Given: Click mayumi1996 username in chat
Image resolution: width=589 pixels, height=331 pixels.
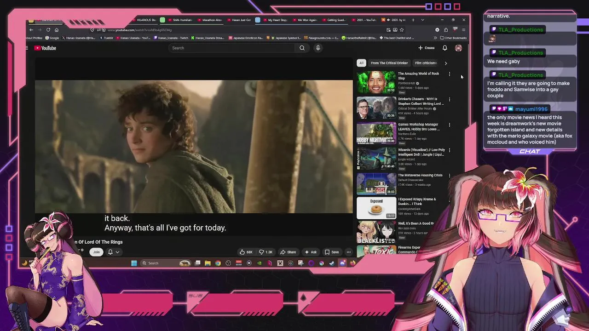Looking at the screenshot, I should tap(531, 109).
